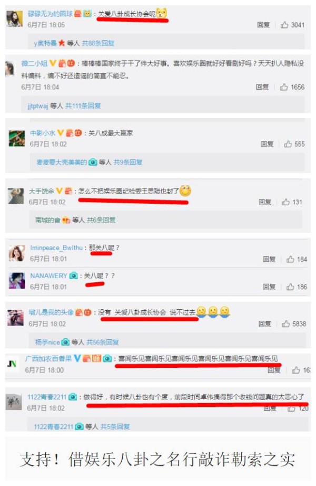The image size is (316, 486).
Task: Show 共9条回复 under 中影小水's comment
Action: [x=128, y=162]
